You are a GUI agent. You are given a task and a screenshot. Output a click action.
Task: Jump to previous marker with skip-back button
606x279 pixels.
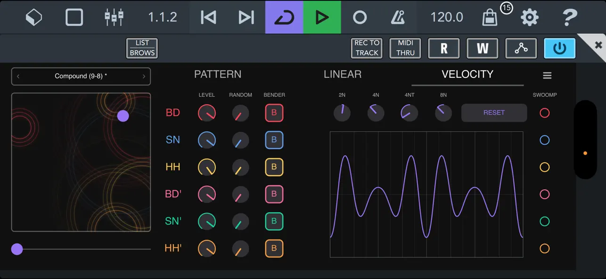click(x=208, y=17)
